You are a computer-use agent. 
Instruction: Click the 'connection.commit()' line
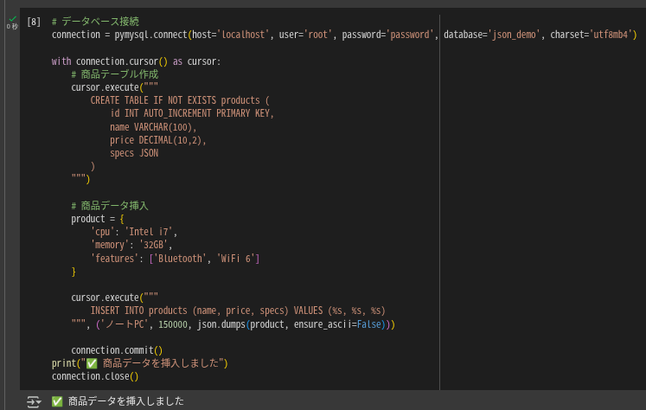click(117, 350)
